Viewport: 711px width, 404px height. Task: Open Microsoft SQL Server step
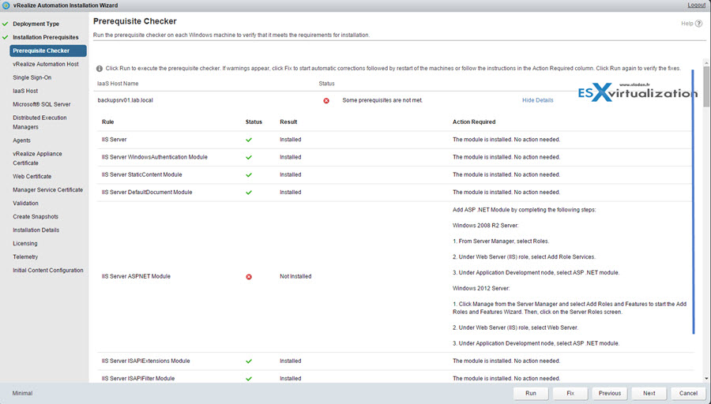[x=42, y=104]
